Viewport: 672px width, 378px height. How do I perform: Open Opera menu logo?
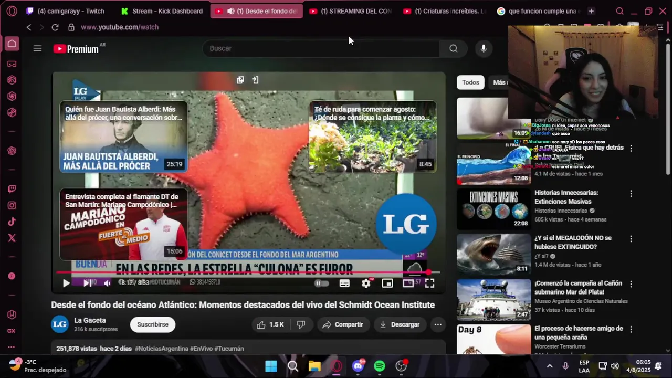coord(12,11)
